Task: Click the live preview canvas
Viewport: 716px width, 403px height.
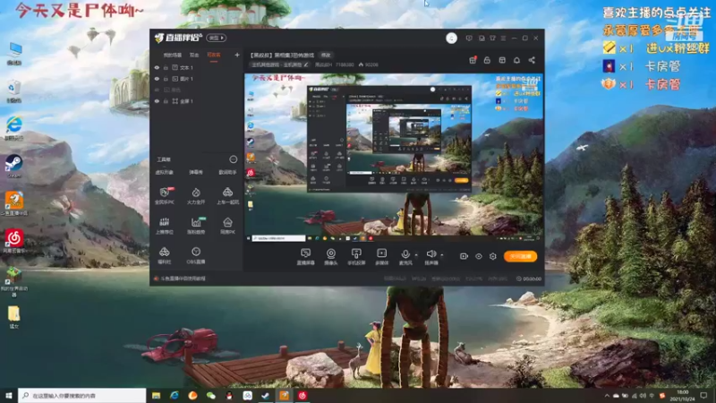Action: pyautogui.click(x=394, y=158)
